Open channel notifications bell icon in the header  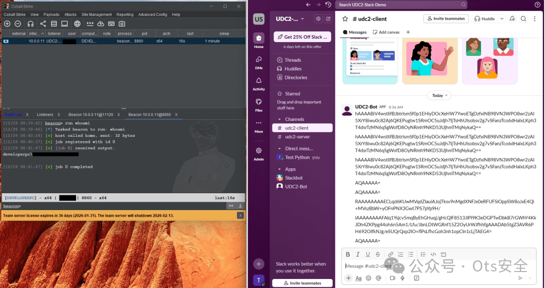tap(513, 19)
